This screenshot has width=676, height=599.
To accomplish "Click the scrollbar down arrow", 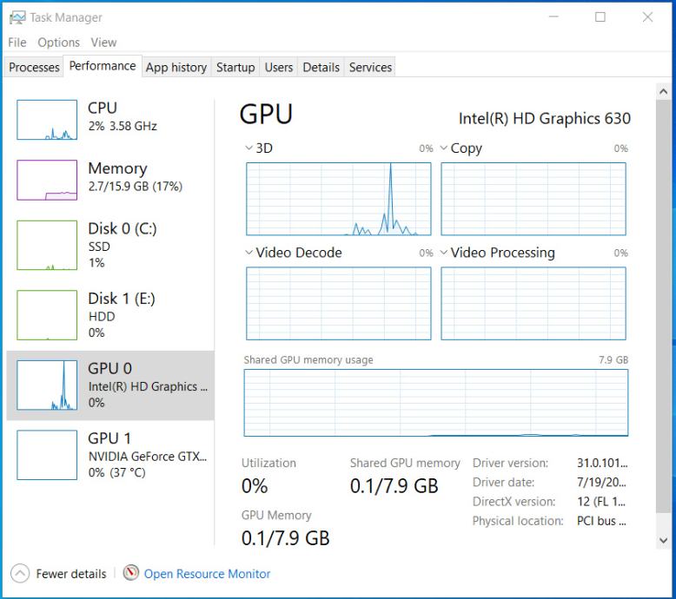I will coord(665,541).
